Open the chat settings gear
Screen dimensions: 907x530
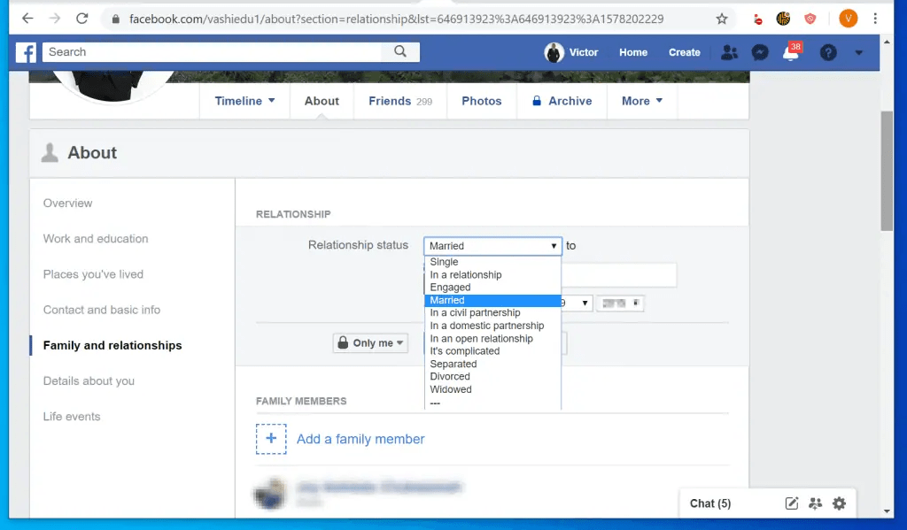[838, 503]
